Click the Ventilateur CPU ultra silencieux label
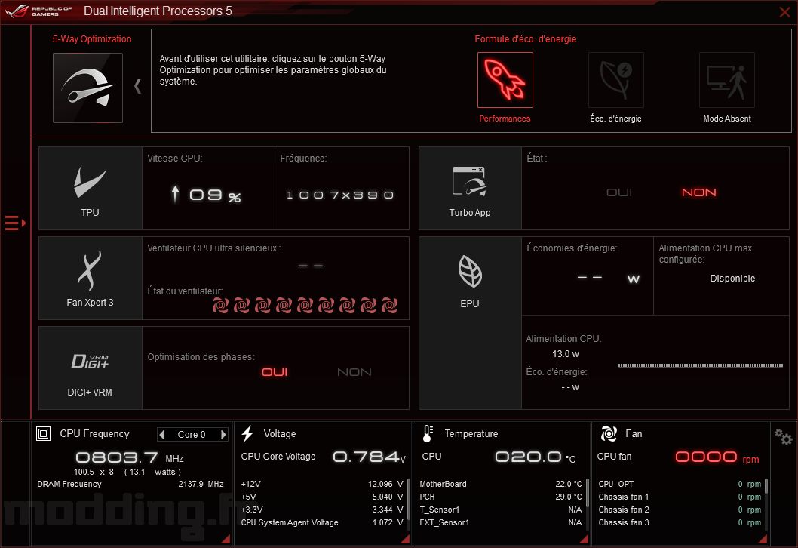798x548 pixels. coord(213,248)
